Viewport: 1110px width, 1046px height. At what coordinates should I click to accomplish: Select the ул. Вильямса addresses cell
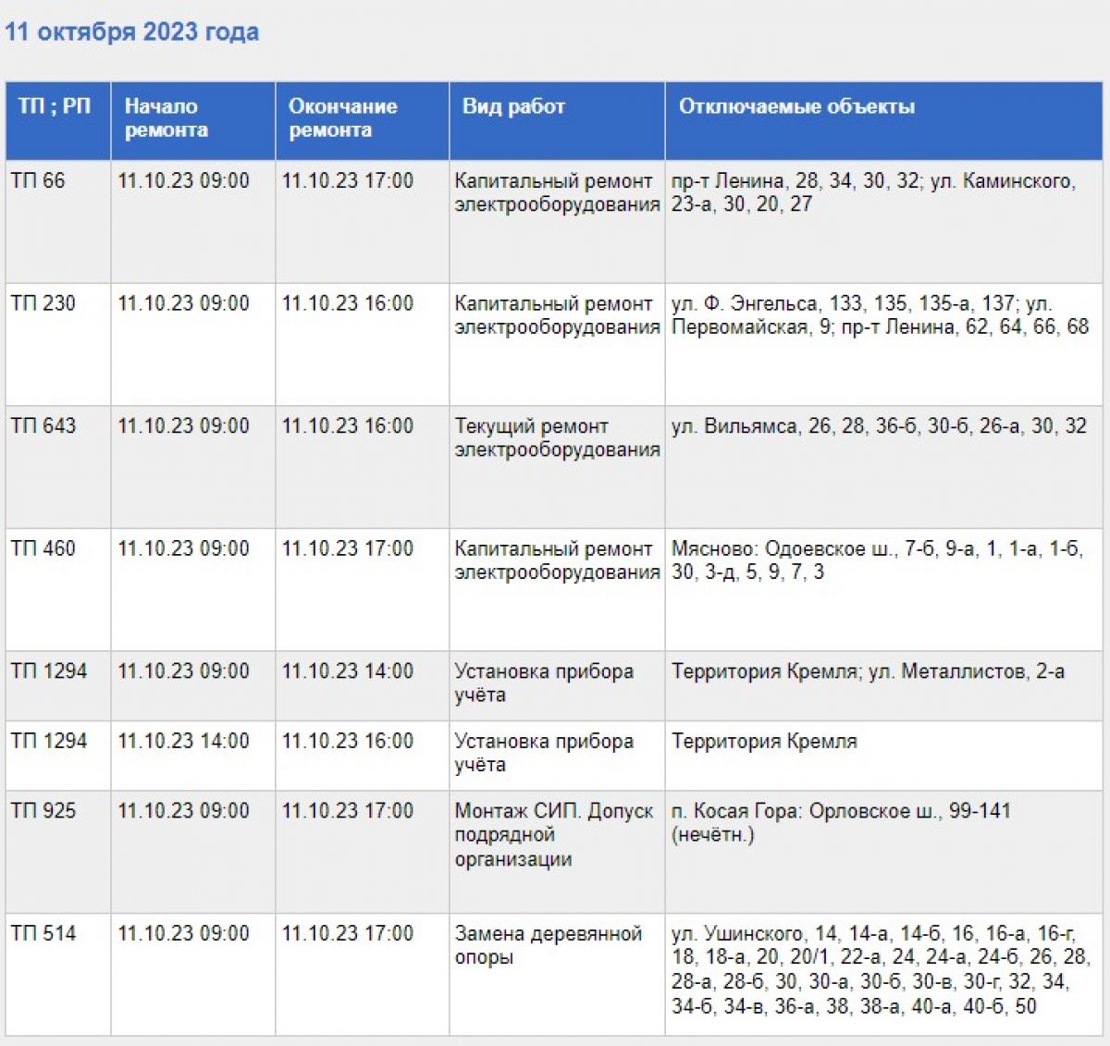point(884,467)
